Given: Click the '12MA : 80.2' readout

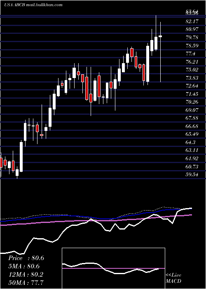Looking at the screenshot, I should [26, 274].
